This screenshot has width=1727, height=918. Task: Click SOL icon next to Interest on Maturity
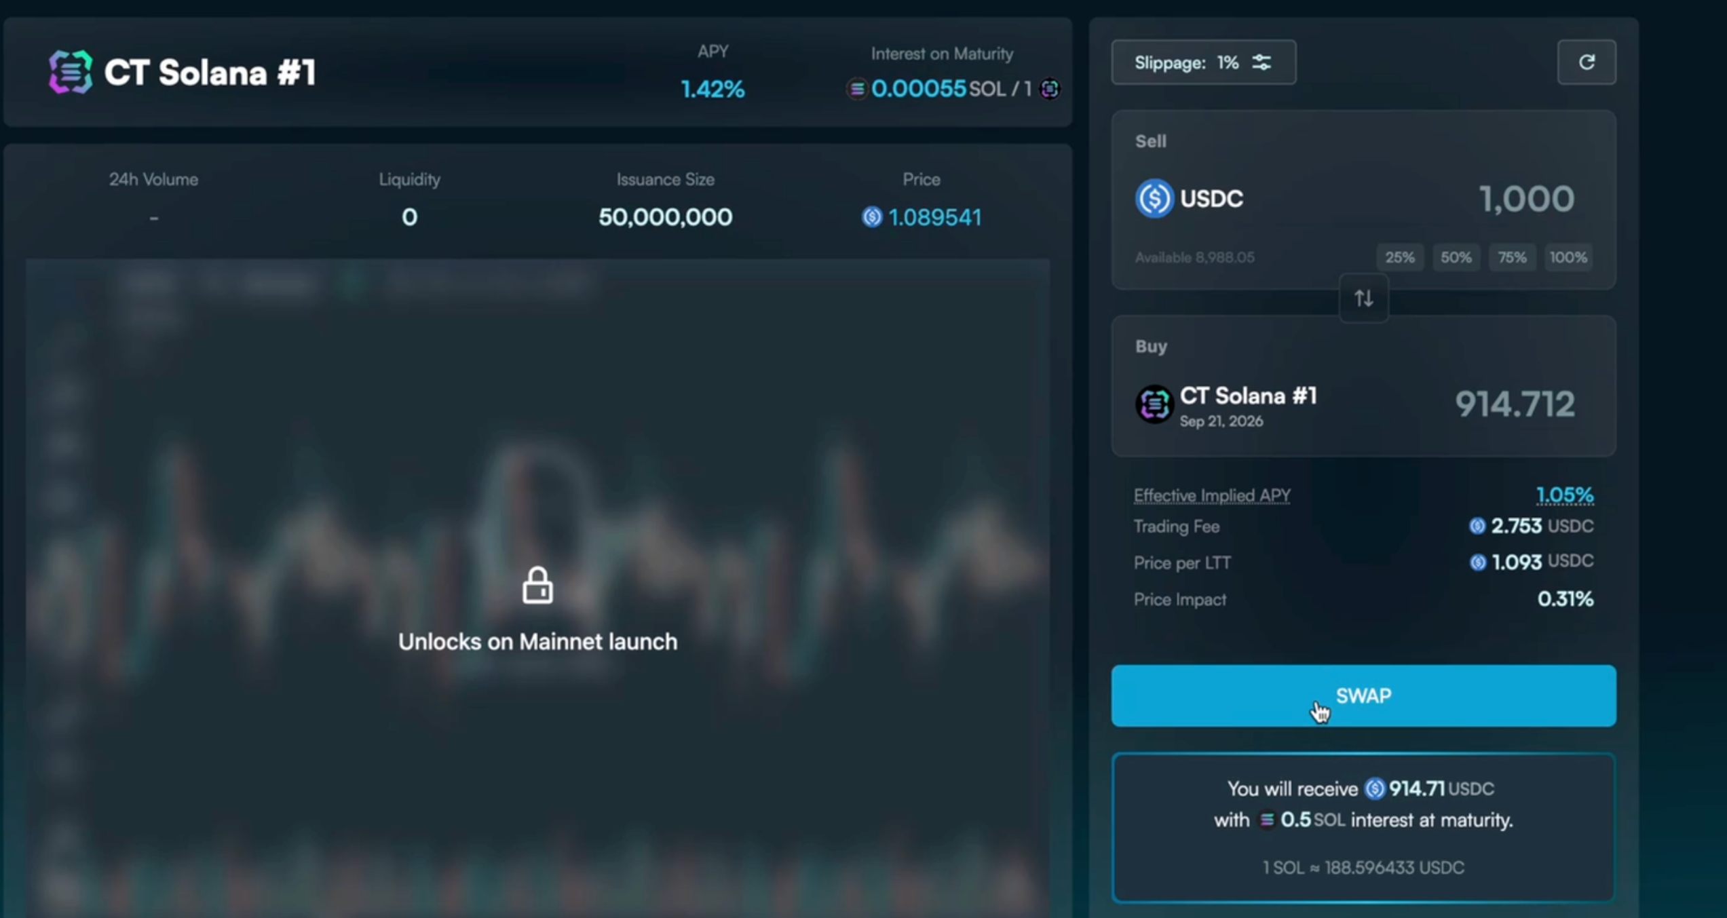coord(856,89)
